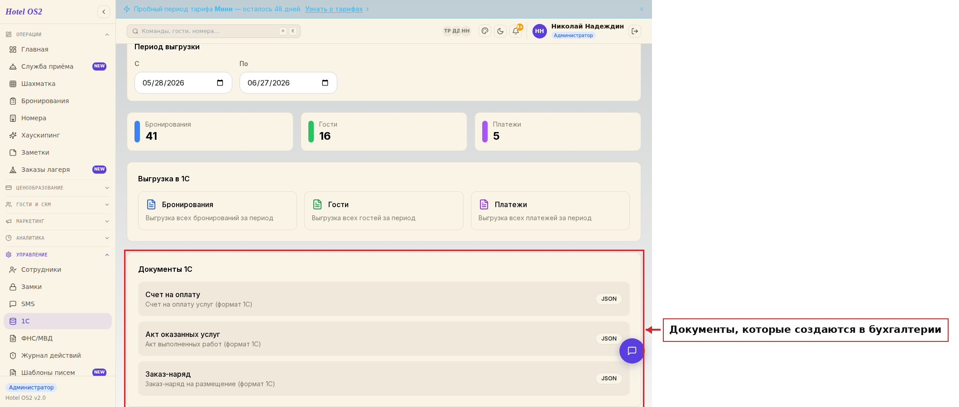This screenshot has height=407, width=959.
Task: Toggle dark mode with moon icon
Action: [500, 31]
